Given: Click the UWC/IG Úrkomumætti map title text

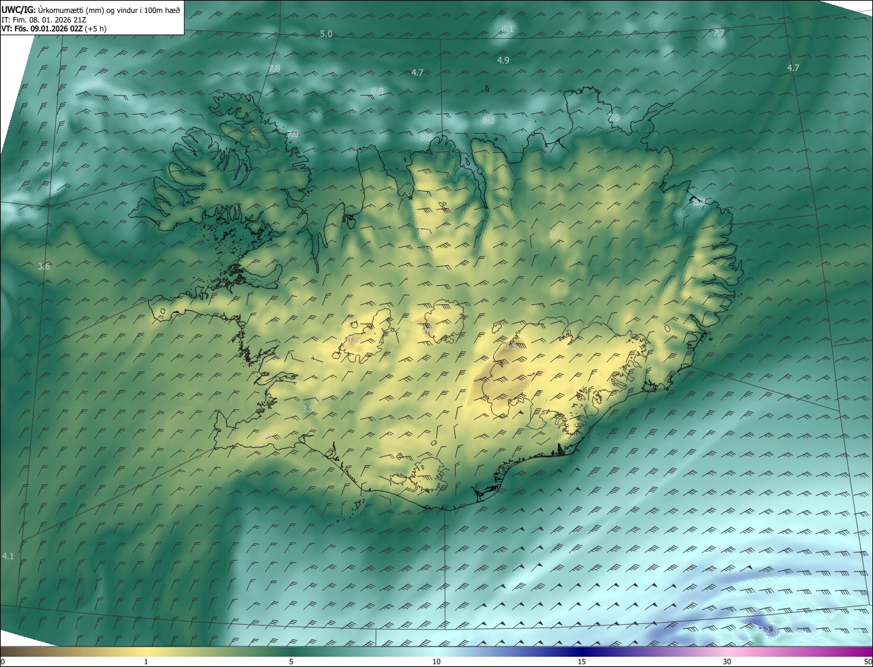Looking at the screenshot, I should pos(91,10).
